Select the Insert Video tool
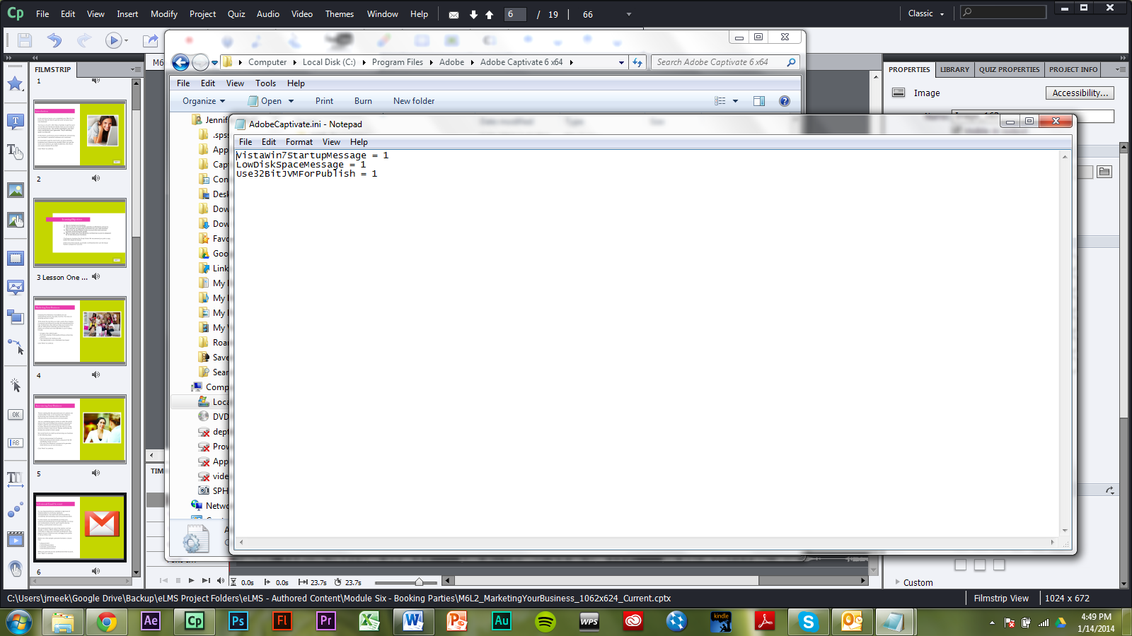Image resolution: width=1132 pixels, height=636 pixels. [x=16, y=540]
